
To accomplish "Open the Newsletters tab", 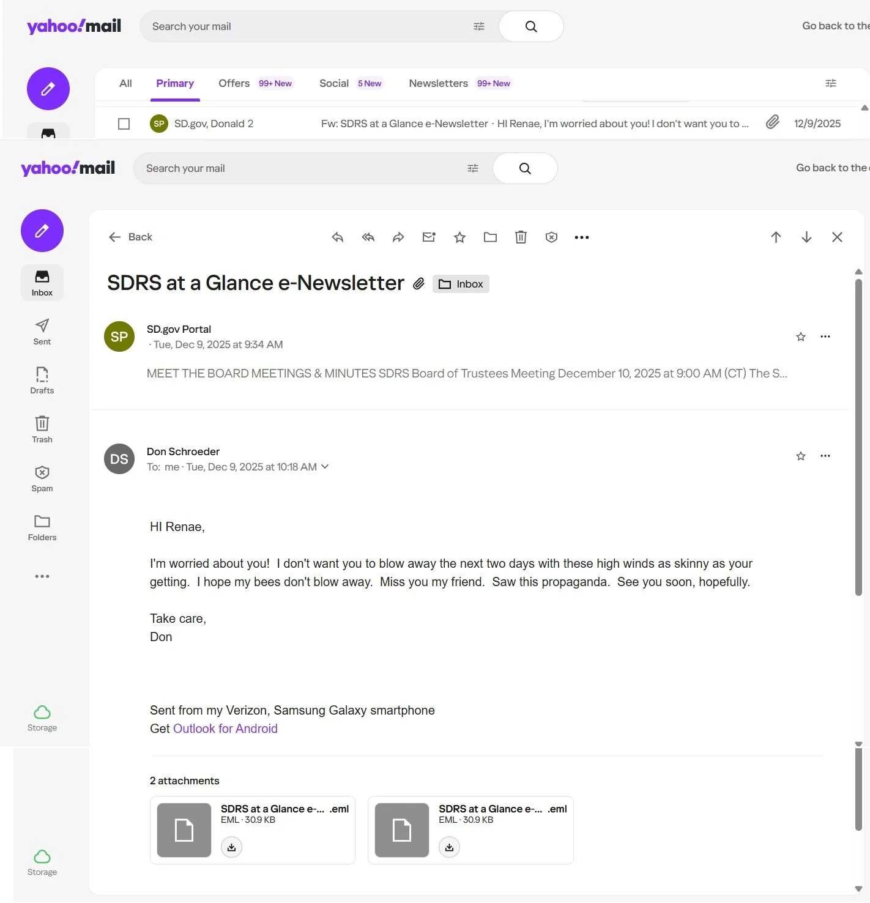I will click(x=438, y=83).
